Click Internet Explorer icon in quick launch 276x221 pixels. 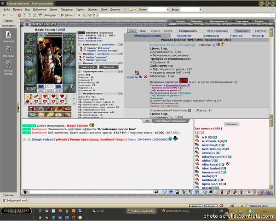(53, 217)
